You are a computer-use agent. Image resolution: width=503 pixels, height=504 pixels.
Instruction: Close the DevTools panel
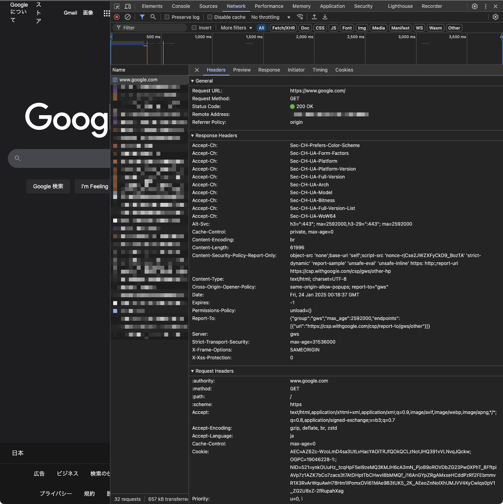(496, 6)
